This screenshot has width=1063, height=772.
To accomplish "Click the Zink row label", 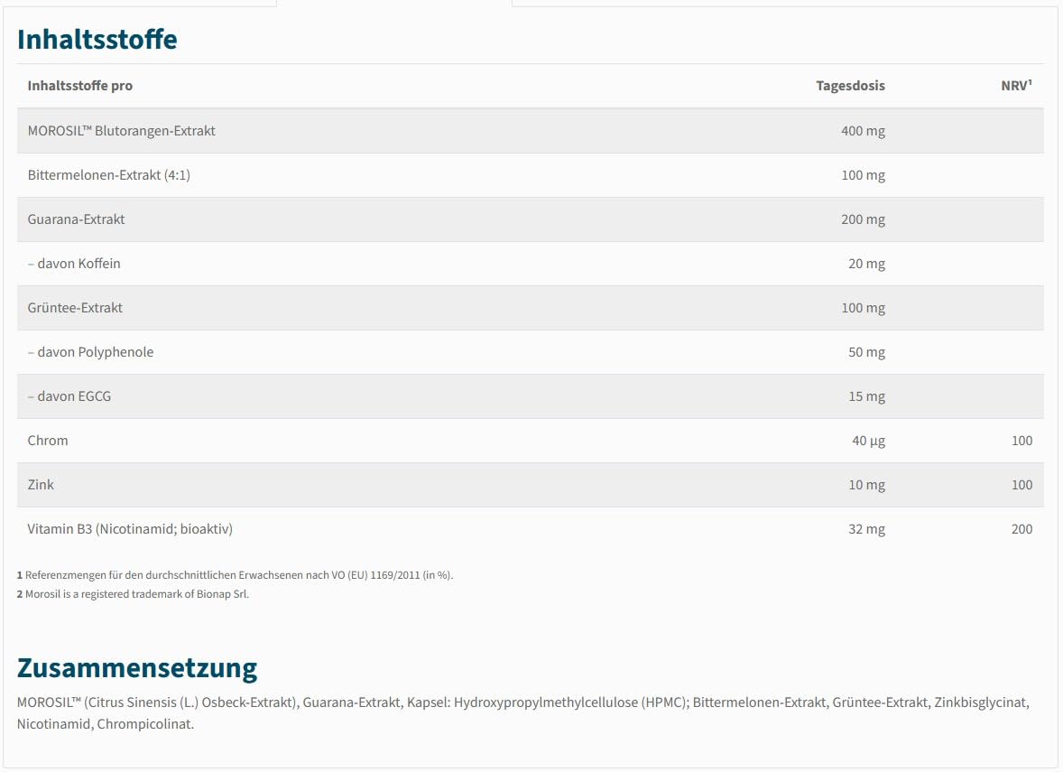I will [x=41, y=484].
